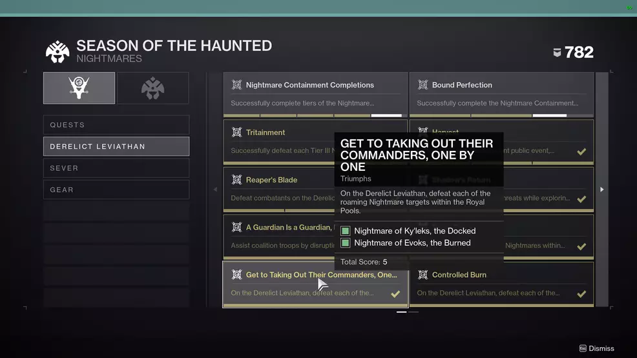Click the Nightmare of Ky'leks objective checkbox
This screenshot has height=358, width=637.
(x=346, y=231)
